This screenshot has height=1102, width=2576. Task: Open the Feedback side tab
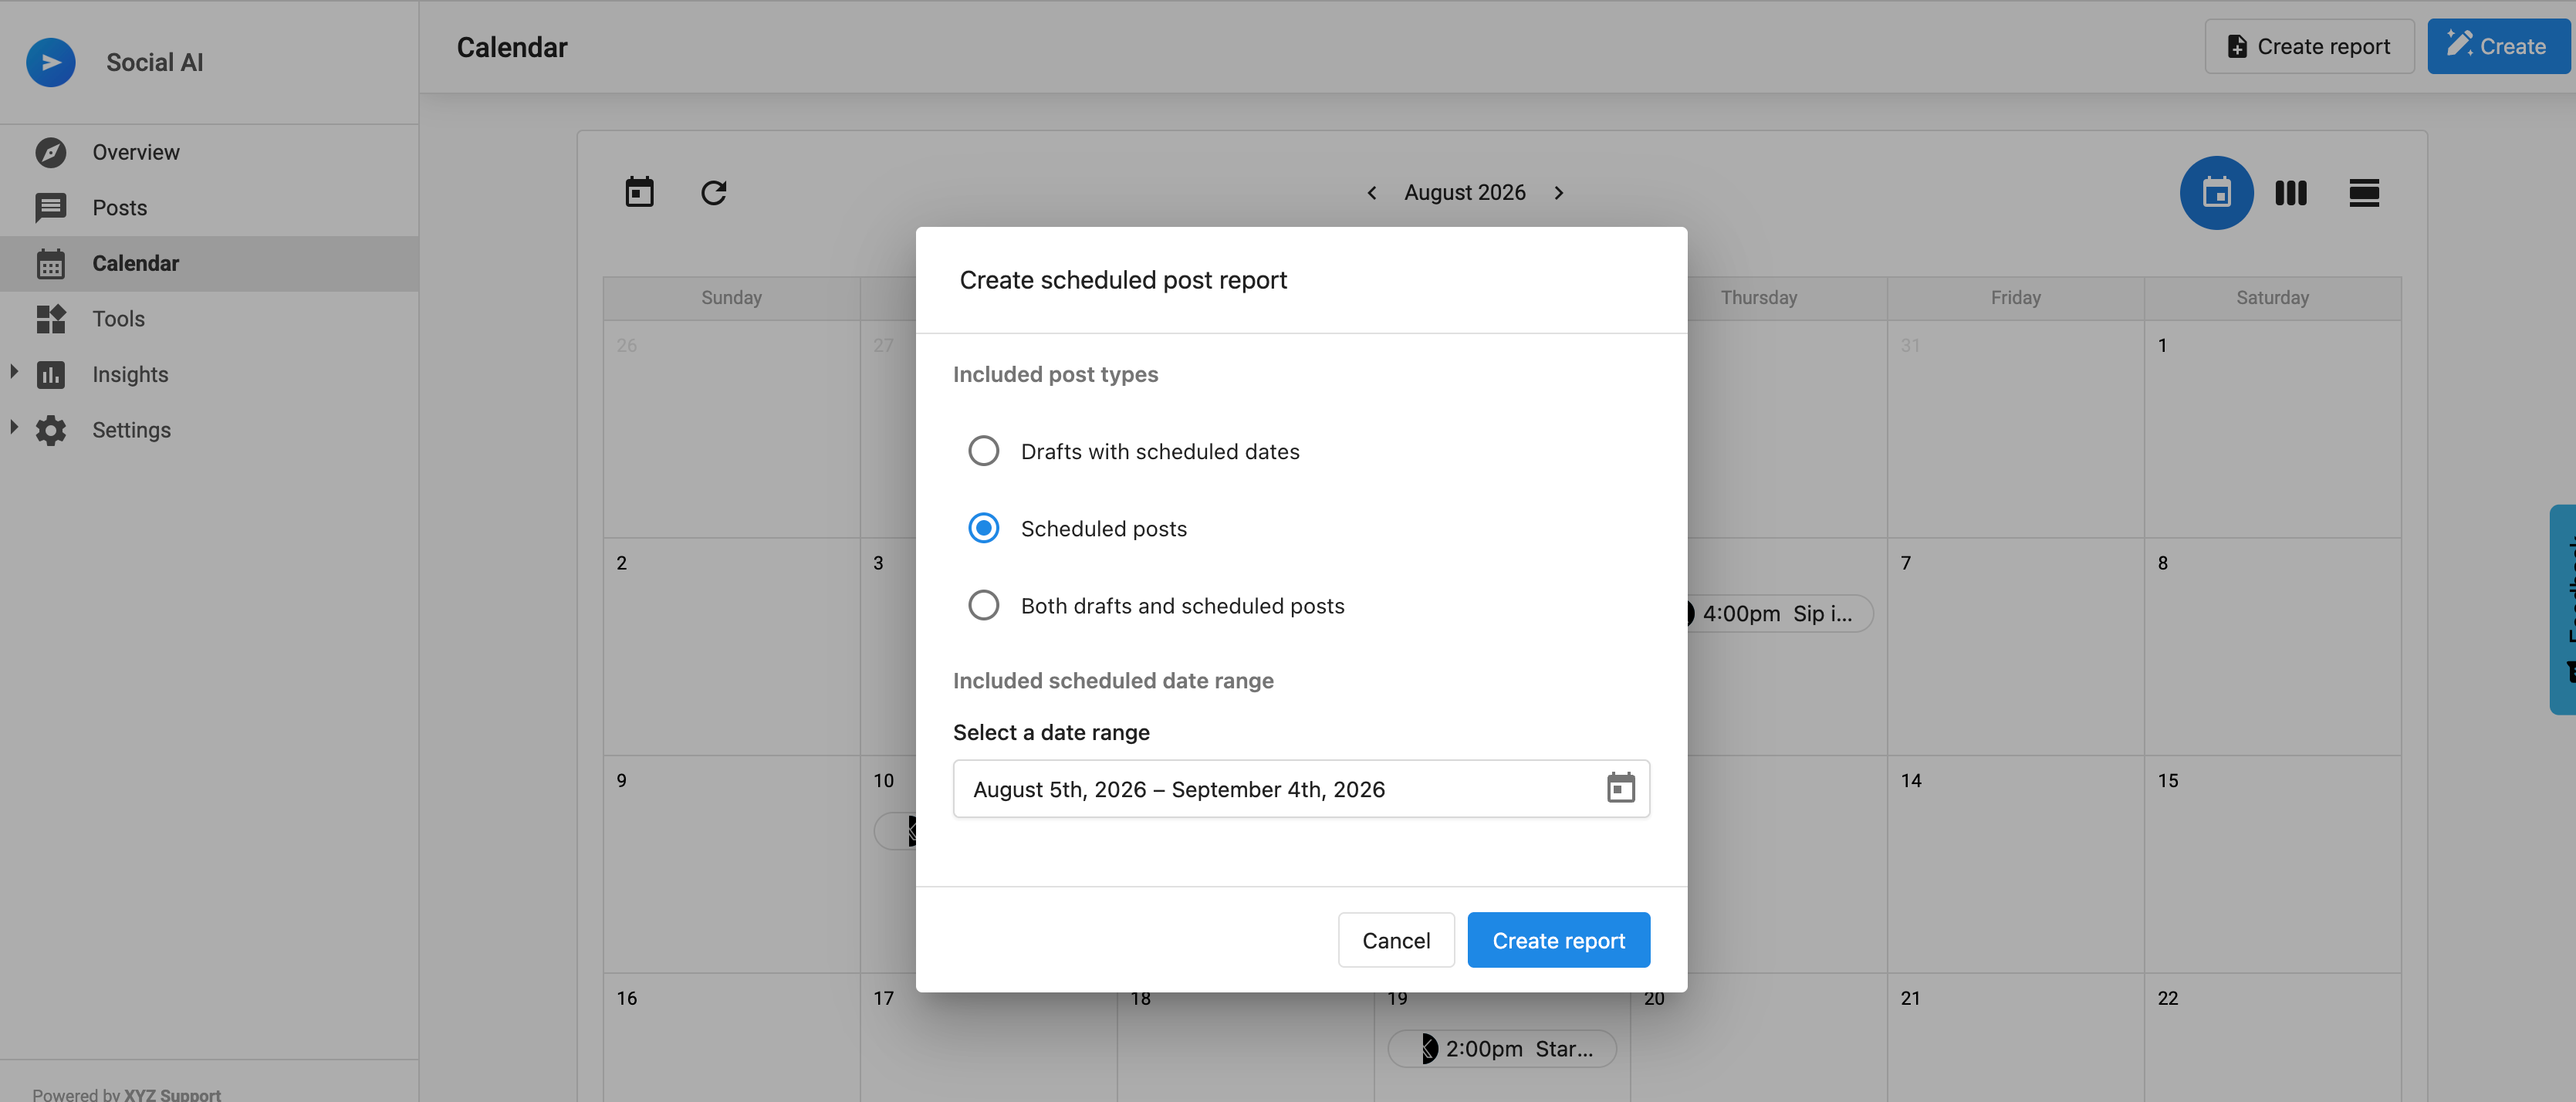2563,609
